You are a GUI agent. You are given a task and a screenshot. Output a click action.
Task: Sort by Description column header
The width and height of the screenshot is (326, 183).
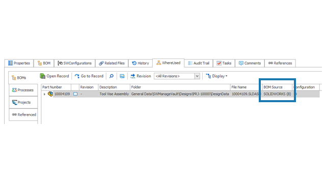pyautogui.click(x=114, y=87)
